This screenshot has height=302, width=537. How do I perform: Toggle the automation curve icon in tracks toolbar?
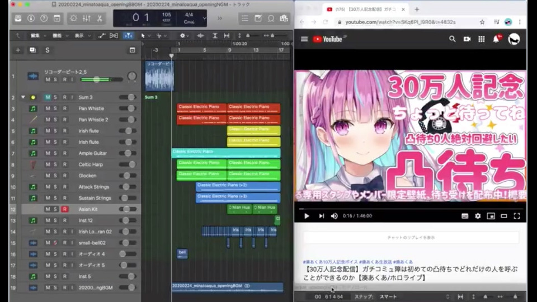pos(101,35)
